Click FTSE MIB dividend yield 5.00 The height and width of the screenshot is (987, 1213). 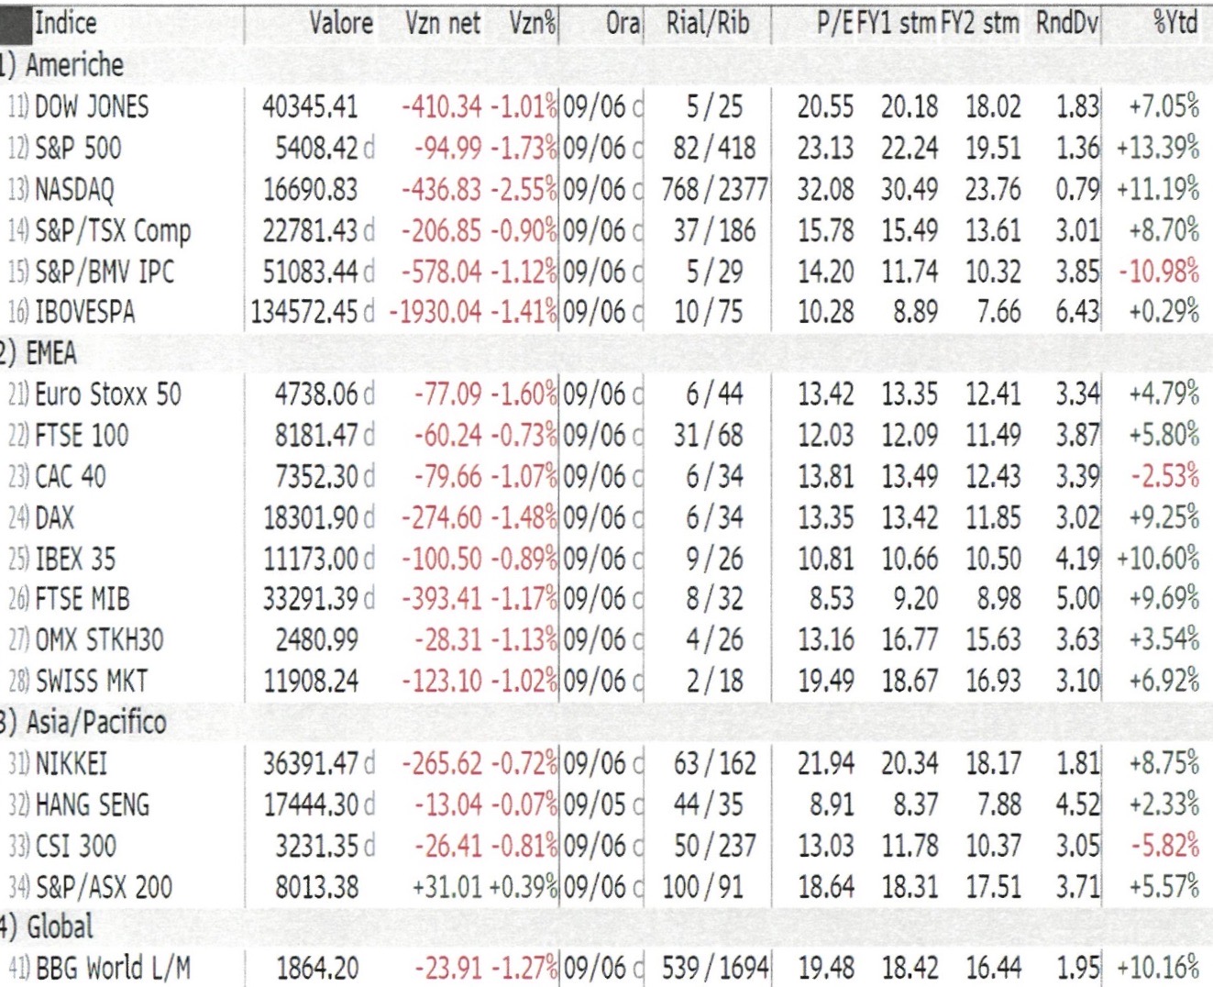pyautogui.click(x=1076, y=599)
